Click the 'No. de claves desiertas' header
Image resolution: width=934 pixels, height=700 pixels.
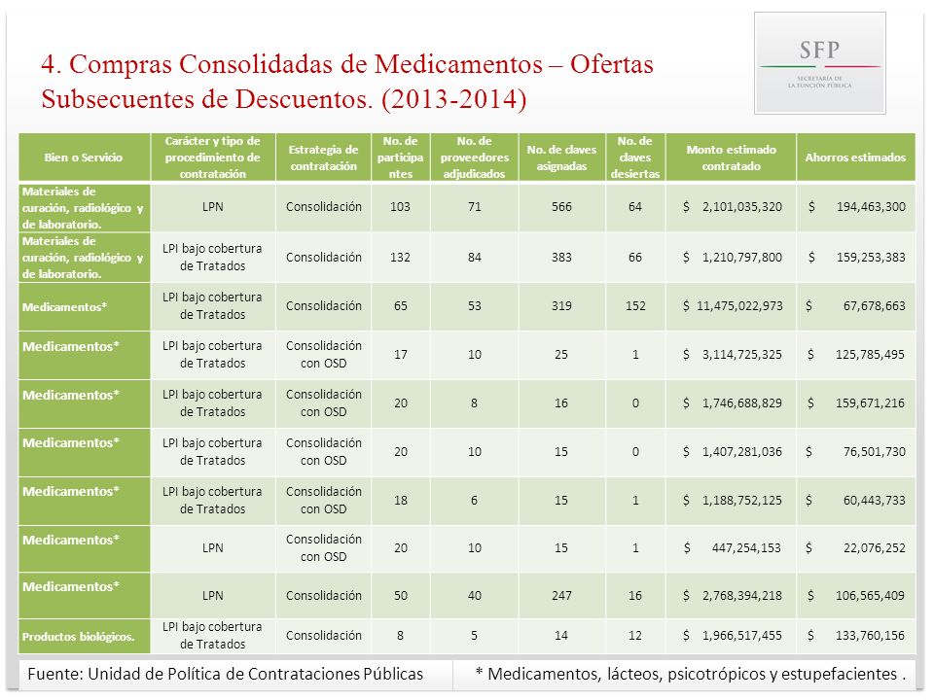[x=635, y=157]
